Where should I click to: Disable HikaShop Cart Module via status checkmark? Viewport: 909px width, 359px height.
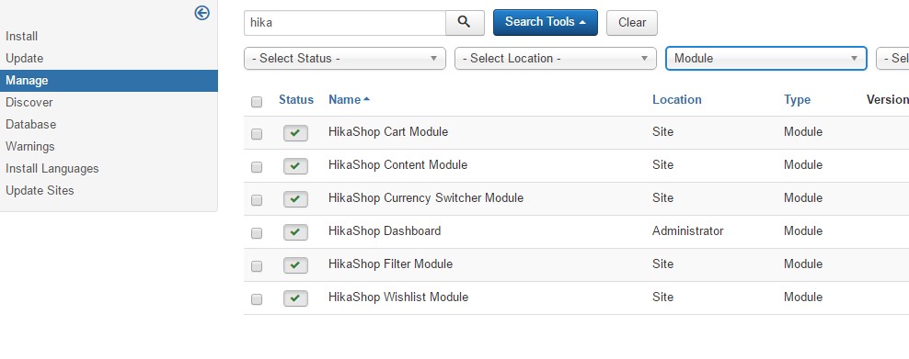(295, 133)
